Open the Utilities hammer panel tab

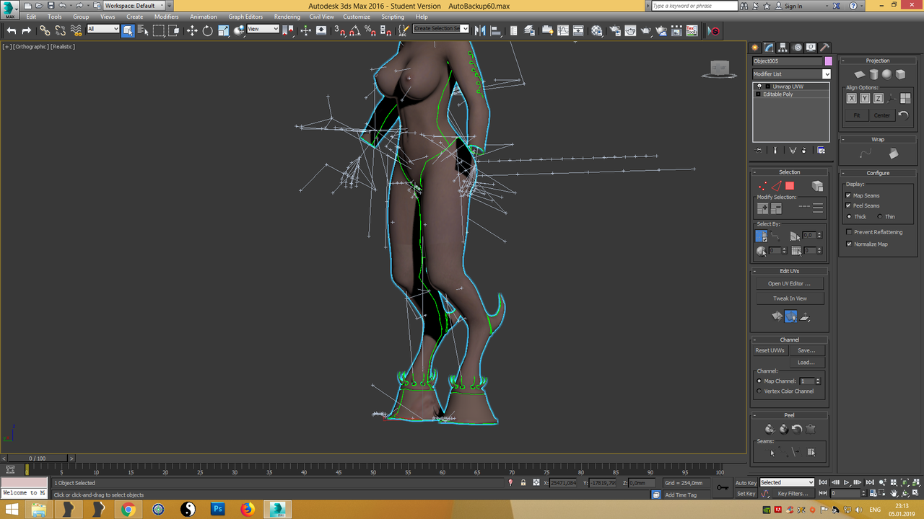(x=824, y=48)
